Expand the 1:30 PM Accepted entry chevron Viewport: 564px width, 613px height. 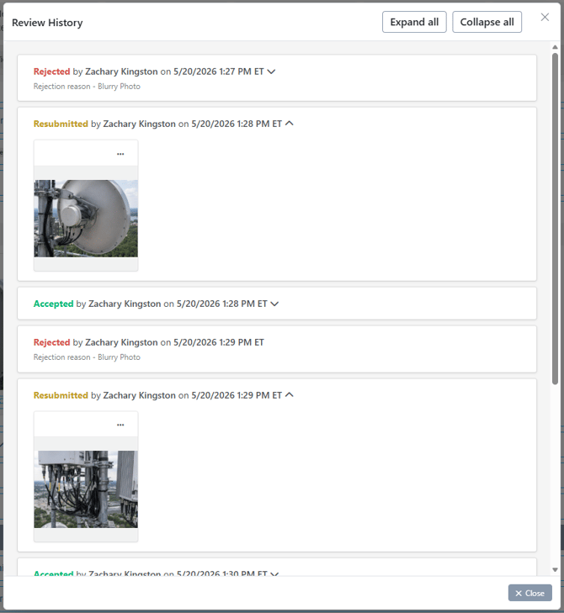(x=274, y=573)
